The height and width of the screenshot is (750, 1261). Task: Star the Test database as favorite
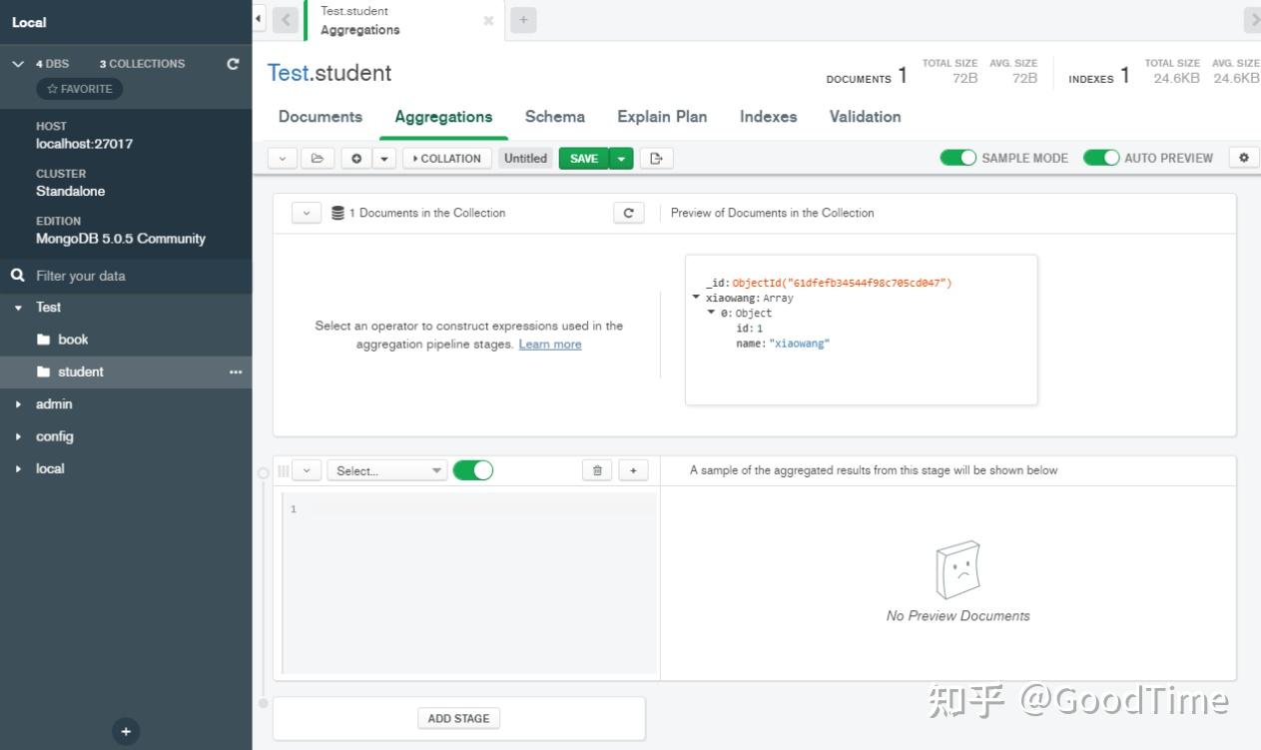pyautogui.click(x=80, y=88)
